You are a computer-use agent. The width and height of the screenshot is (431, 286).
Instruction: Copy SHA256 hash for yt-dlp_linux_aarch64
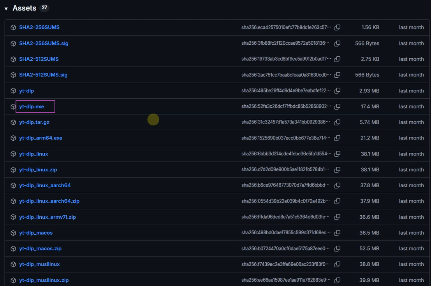point(337,185)
